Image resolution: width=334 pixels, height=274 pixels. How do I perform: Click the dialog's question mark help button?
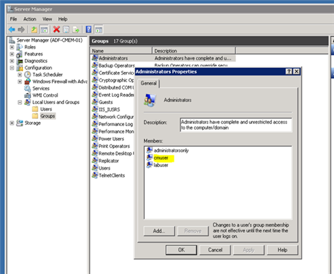pyautogui.click(x=289, y=71)
